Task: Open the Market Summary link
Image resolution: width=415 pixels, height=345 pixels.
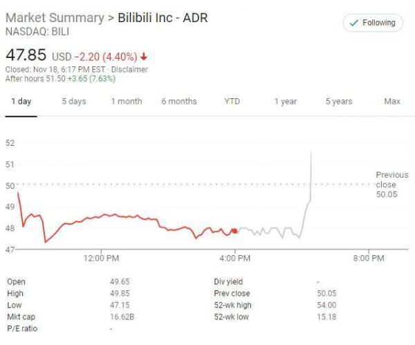Action: [x=54, y=18]
